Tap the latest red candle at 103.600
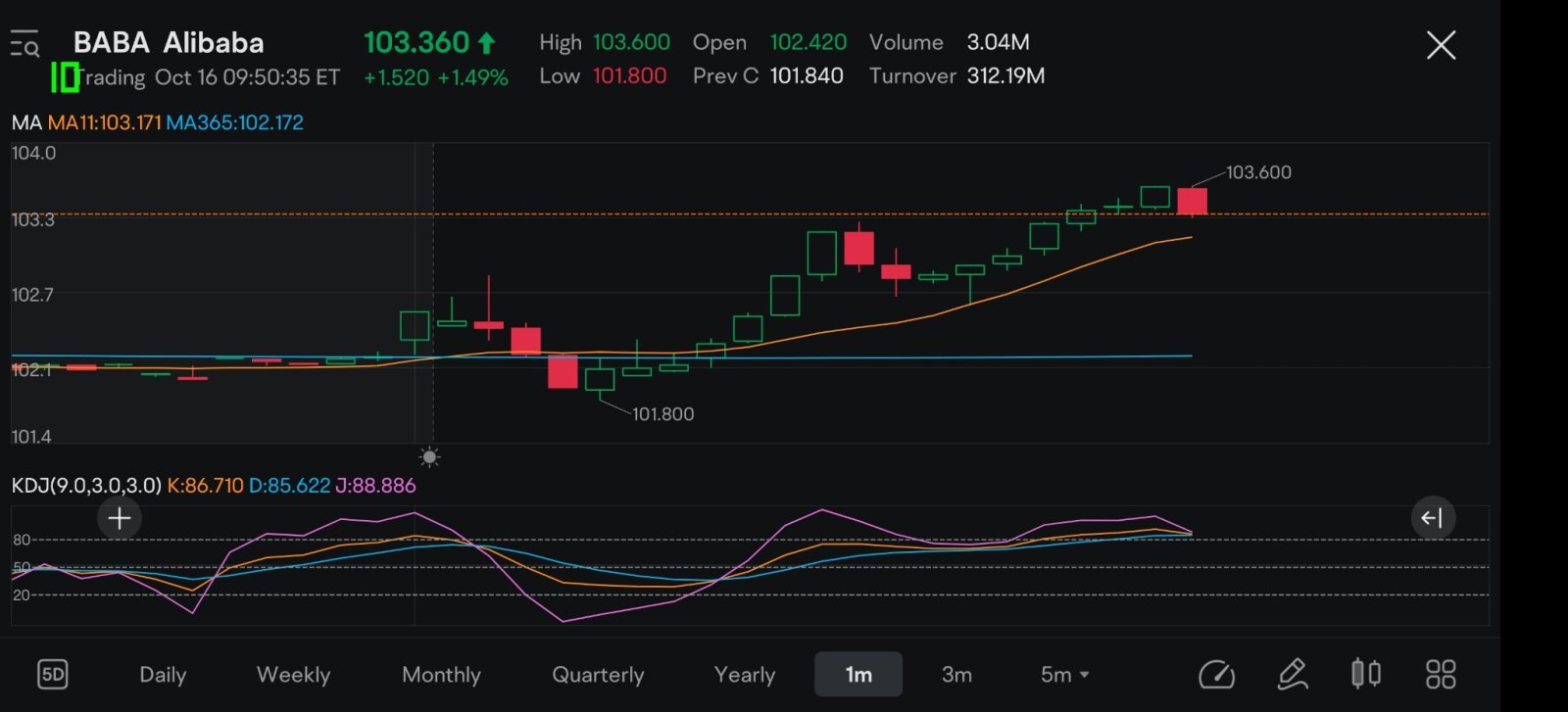Screen dimensions: 1568x712 click(x=1192, y=201)
